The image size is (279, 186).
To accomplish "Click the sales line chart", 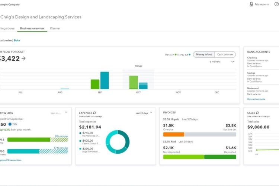I will [x=264, y=144].
